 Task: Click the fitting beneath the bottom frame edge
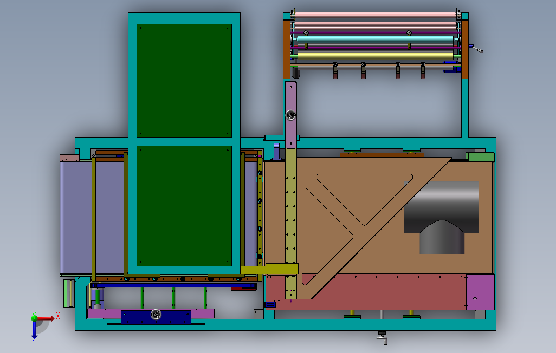coord(382,337)
